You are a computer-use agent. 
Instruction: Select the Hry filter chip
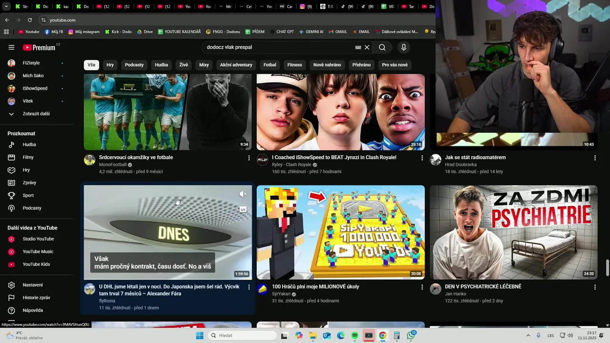110,65
